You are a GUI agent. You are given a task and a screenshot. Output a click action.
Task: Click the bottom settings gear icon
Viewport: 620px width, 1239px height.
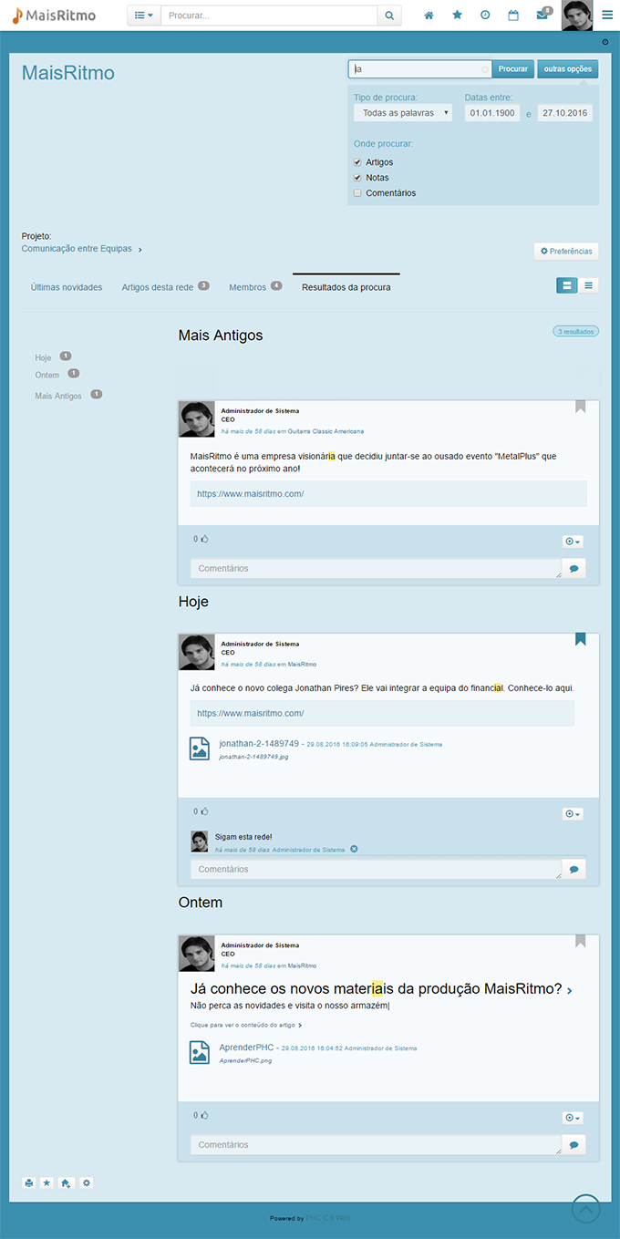pyautogui.click(x=87, y=1182)
